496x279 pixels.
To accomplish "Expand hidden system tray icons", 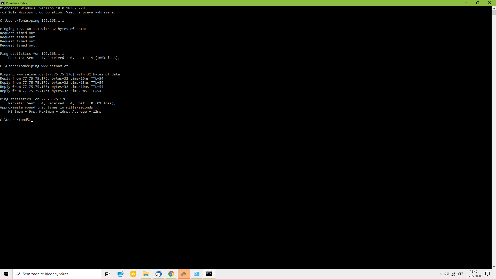I will point(440,274).
